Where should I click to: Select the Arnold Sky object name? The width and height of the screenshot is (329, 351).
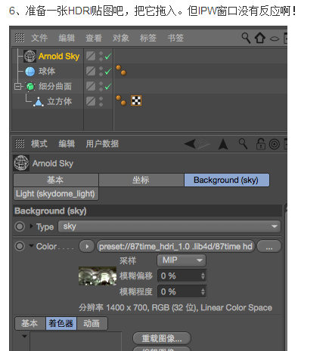59,56
